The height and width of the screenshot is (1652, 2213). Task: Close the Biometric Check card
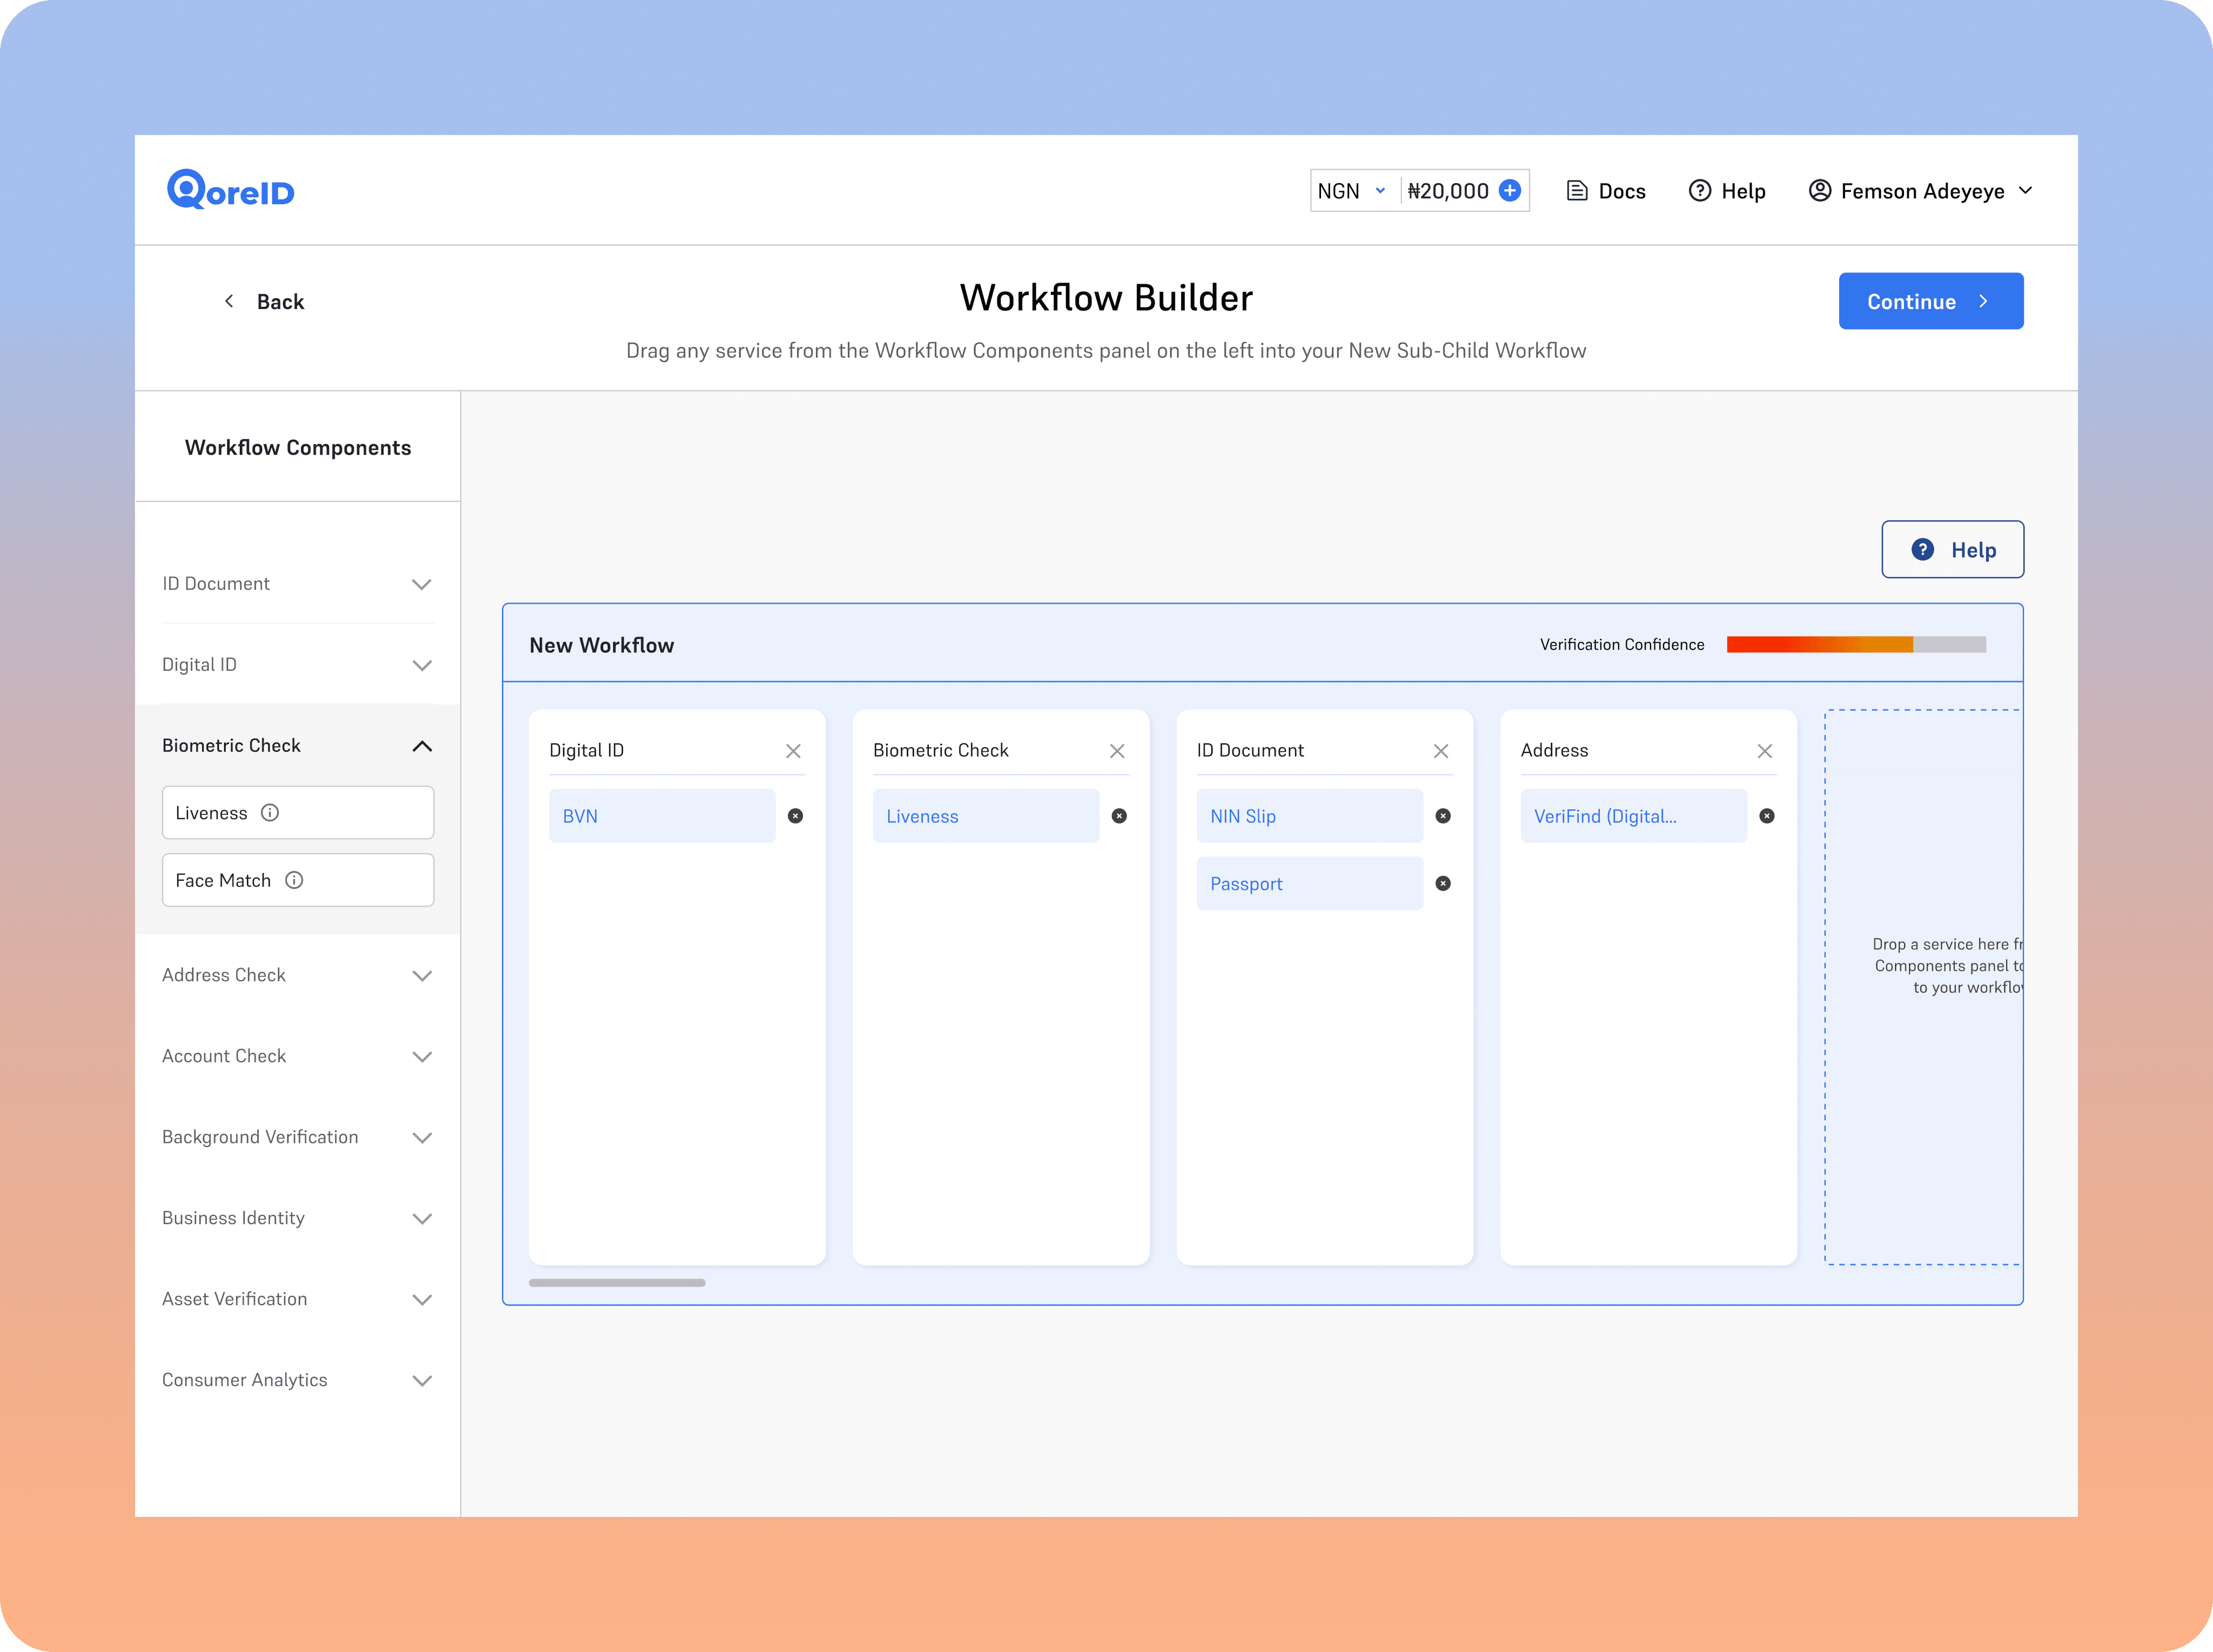point(1117,751)
